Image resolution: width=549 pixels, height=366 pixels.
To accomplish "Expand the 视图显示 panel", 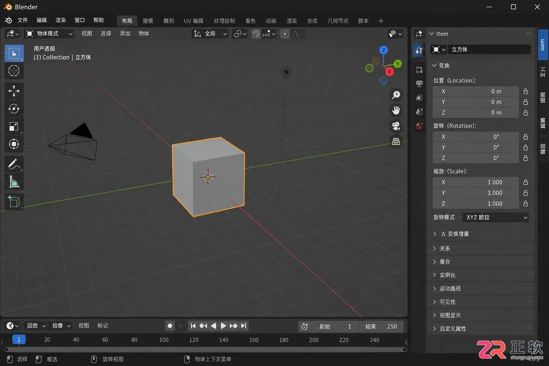I will (482, 315).
